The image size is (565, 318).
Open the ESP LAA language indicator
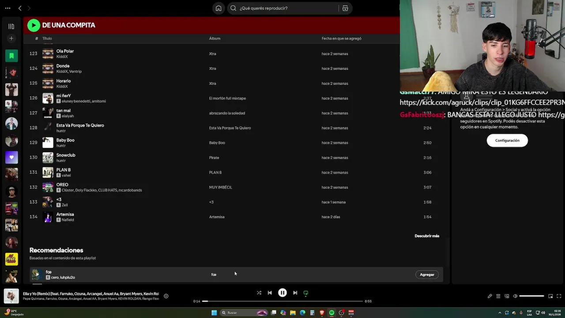[529, 313]
